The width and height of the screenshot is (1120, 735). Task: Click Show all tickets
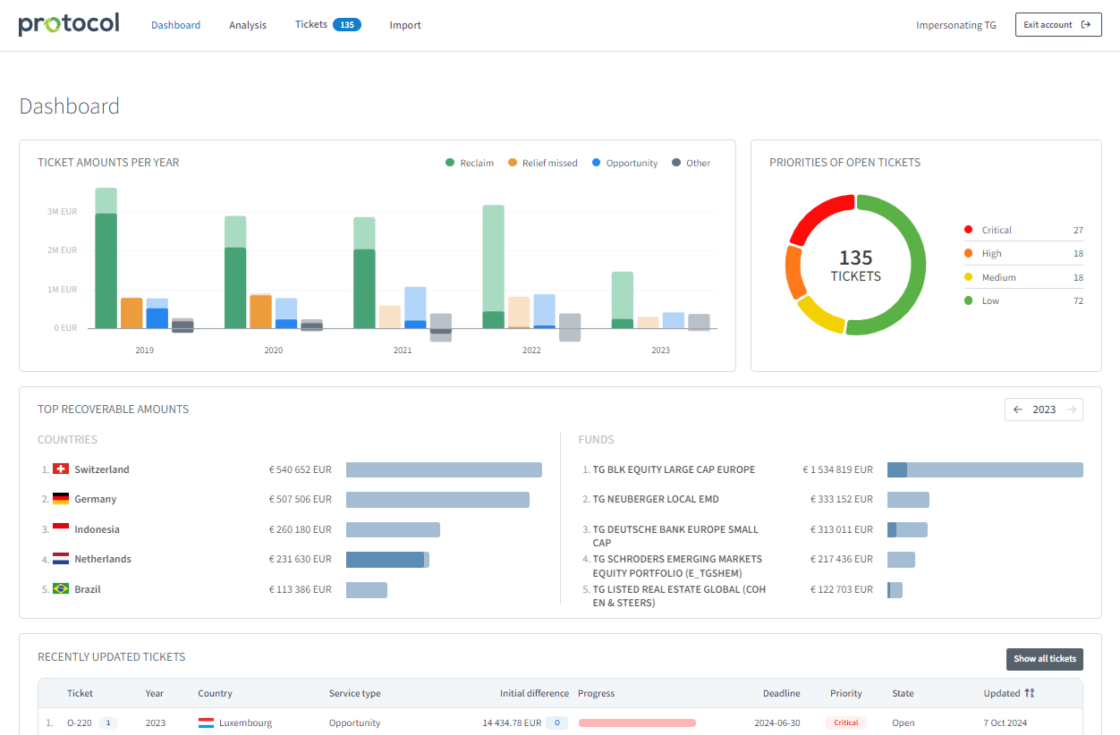pyautogui.click(x=1044, y=658)
